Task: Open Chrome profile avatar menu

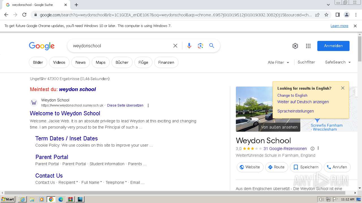Action: pyautogui.click(x=346, y=15)
